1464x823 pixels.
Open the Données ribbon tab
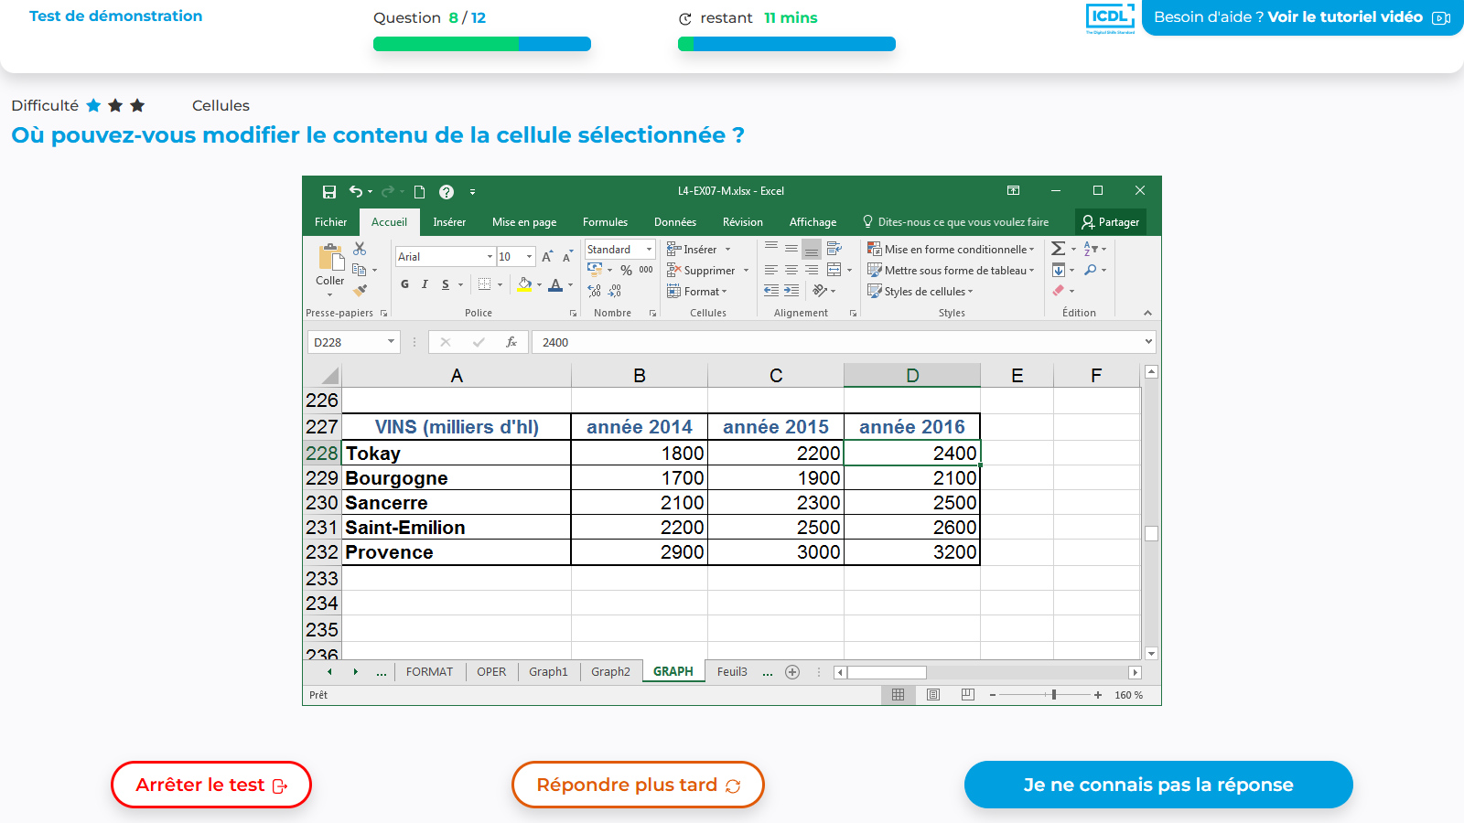(675, 222)
